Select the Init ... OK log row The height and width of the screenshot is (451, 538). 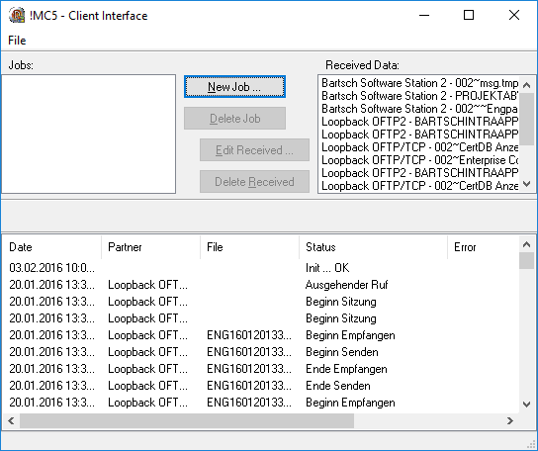261,268
